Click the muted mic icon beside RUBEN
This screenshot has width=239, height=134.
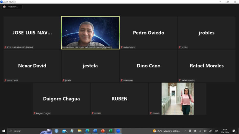click(92, 113)
